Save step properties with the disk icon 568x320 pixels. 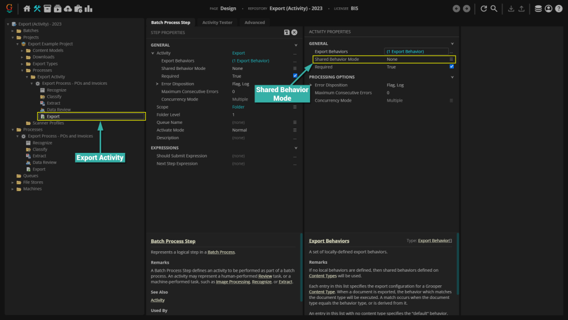pos(287,32)
